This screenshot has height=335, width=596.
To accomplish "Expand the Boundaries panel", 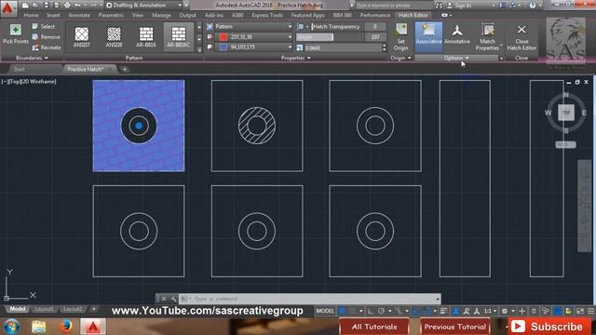I will pos(32,58).
